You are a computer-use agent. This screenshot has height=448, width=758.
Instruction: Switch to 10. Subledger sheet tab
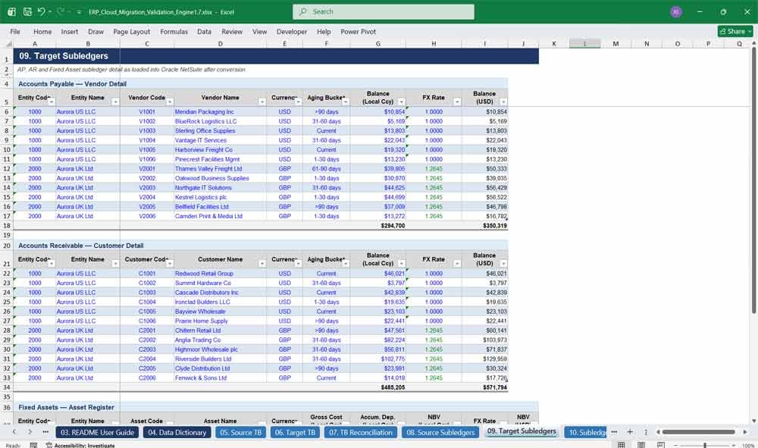[586, 433]
